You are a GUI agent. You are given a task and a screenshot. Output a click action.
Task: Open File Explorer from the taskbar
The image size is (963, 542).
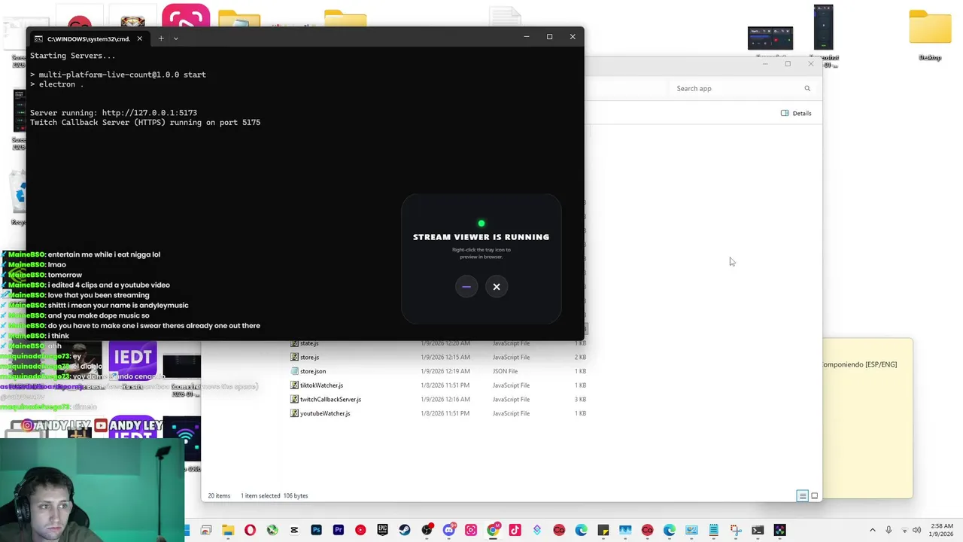pos(228,531)
